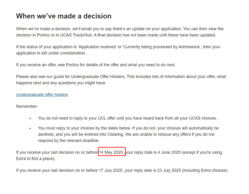Click the second bullet point marker

[30, 129]
